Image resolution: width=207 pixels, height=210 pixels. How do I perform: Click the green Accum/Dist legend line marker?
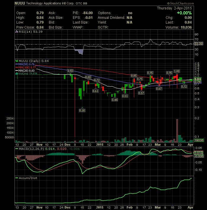click(x=17, y=178)
